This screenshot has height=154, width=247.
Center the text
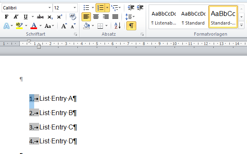click(x=96, y=17)
